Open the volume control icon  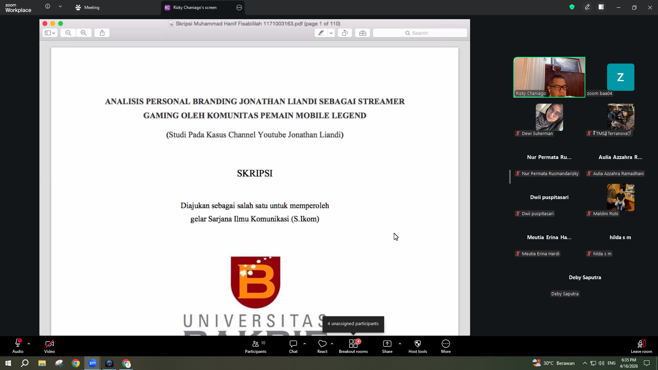[x=601, y=363]
